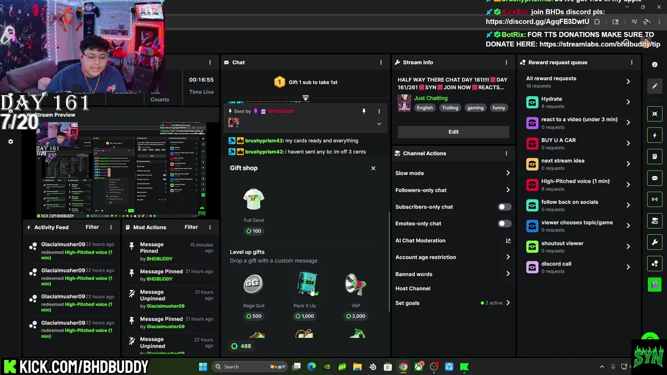The image size is (667, 375).
Task: Open the info icon in right sidebar
Action: [654, 65]
